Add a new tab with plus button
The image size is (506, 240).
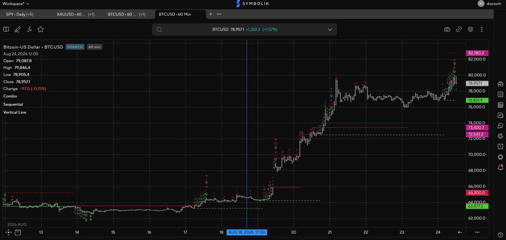click(x=211, y=14)
